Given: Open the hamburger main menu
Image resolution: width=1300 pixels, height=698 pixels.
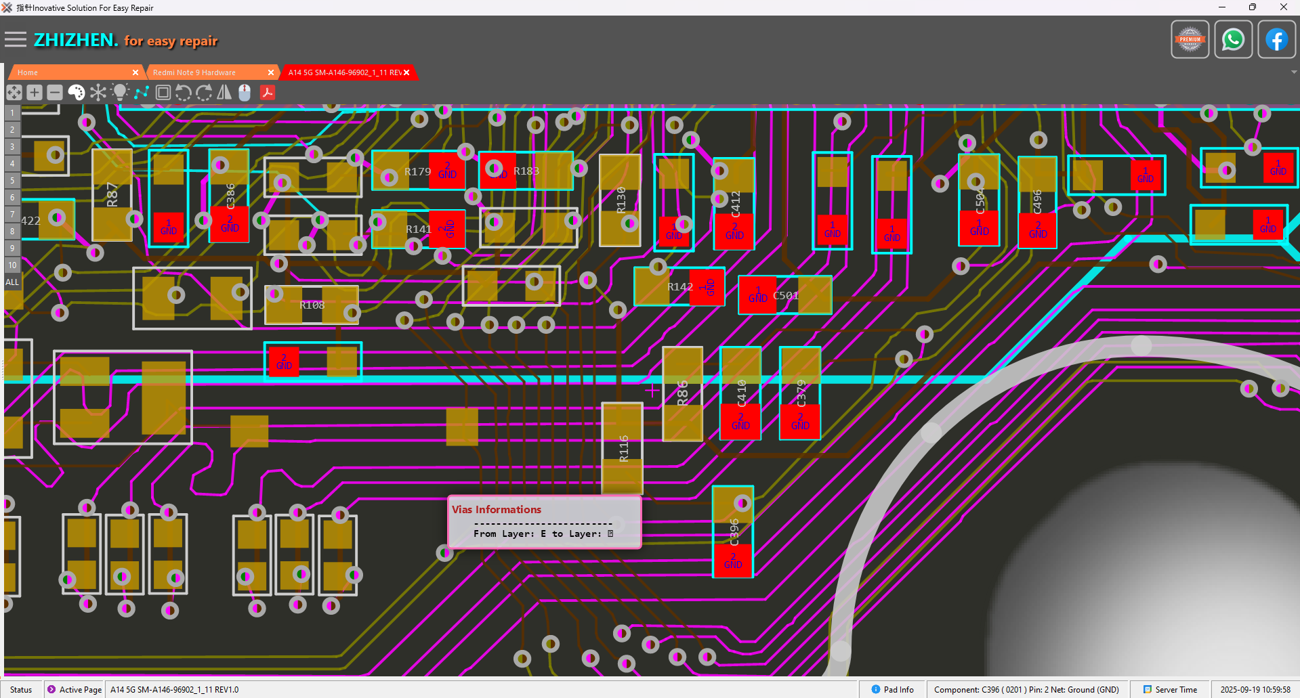Looking at the screenshot, I should point(15,40).
